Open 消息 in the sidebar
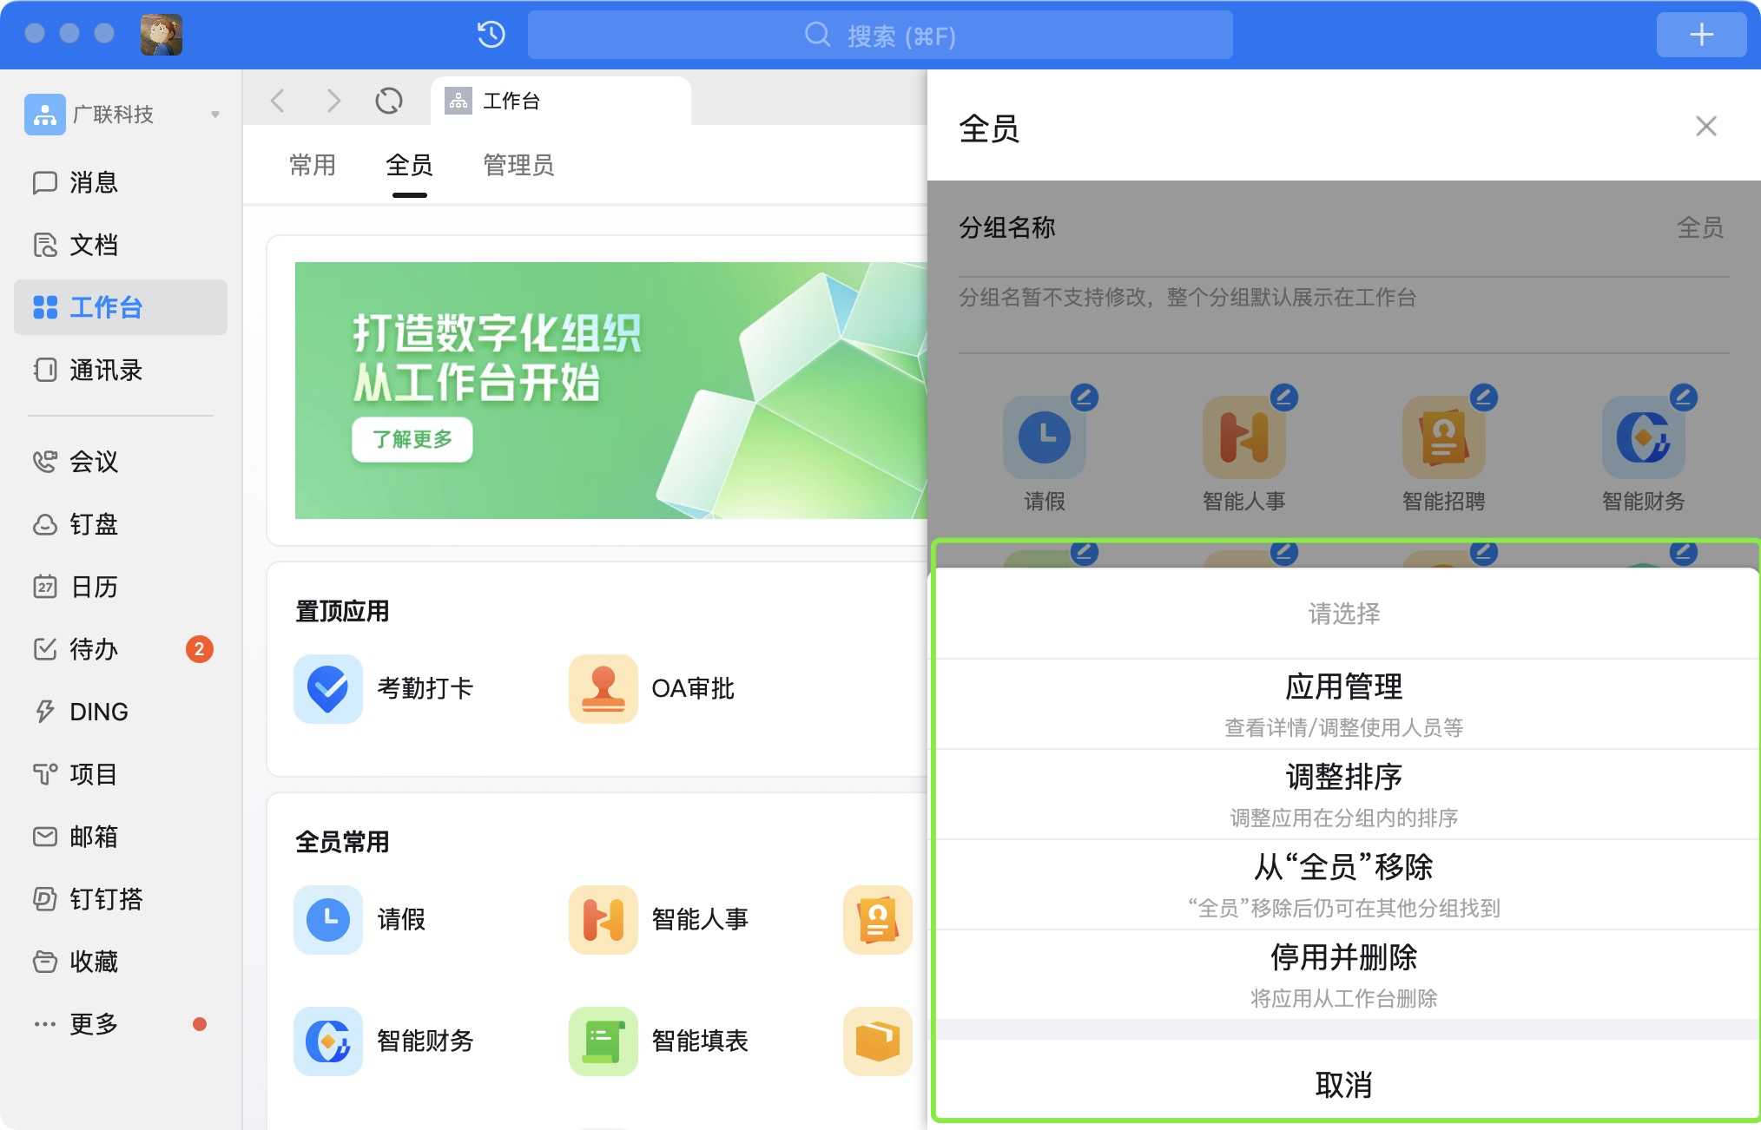This screenshot has height=1130, width=1761. click(121, 182)
